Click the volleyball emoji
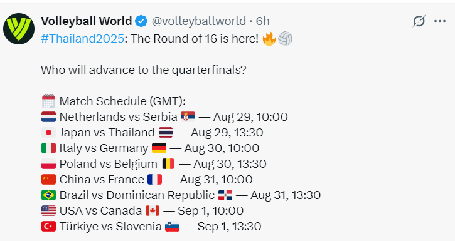 coord(285,39)
